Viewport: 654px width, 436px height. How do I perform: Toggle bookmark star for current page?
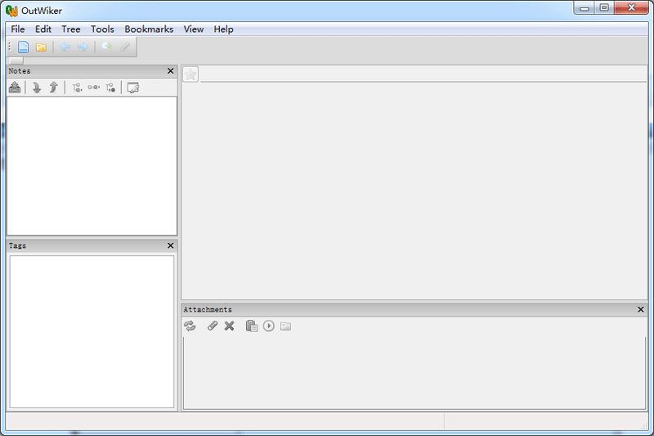[x=190, y=74]
